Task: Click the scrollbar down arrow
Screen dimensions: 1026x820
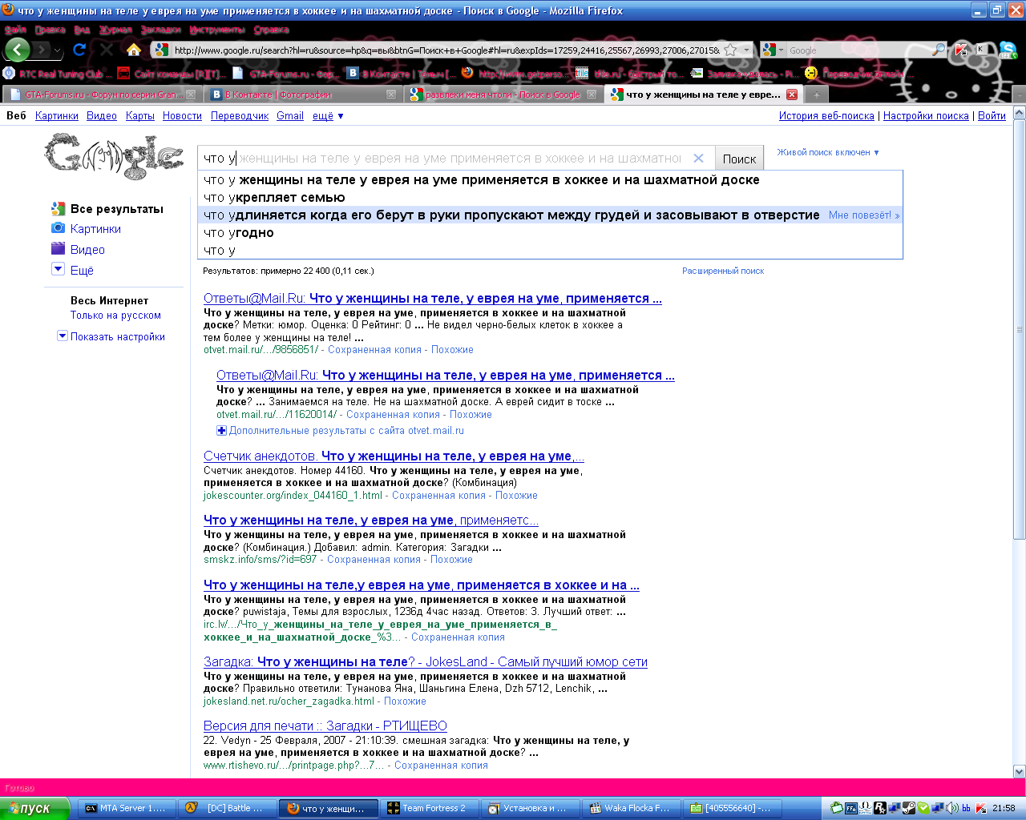Action: point(1019,772)
